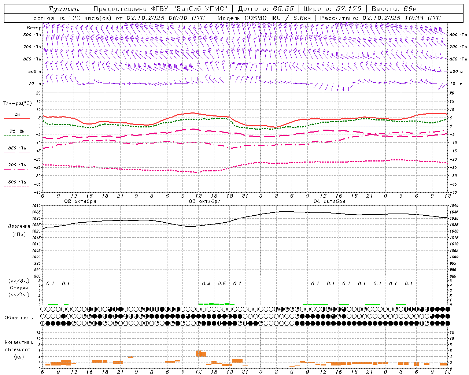
Task: Click the "Осадки" precipitation panel label
Action: coord(19,288)
